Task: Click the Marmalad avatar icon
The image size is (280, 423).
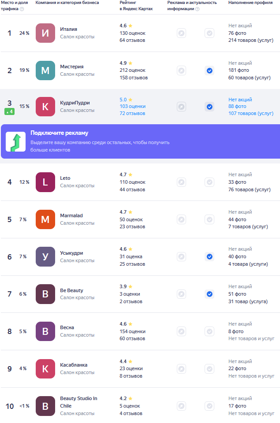Action: 45,219
